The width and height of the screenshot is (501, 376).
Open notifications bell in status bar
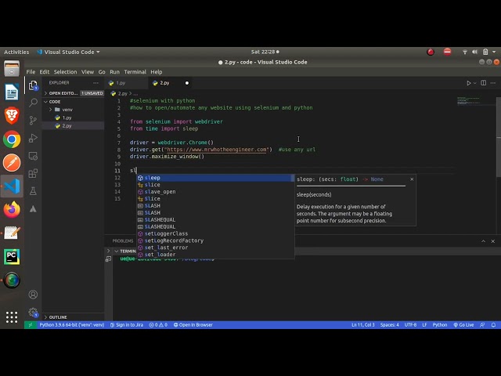(493, 325)
